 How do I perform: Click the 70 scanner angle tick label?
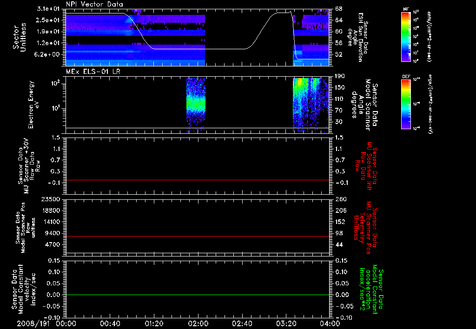point(339,111)
